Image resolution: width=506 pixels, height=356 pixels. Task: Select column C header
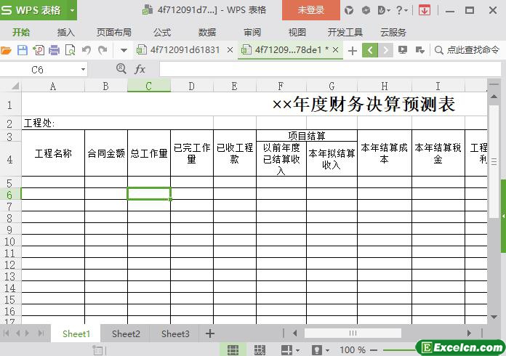click(149, 86)
